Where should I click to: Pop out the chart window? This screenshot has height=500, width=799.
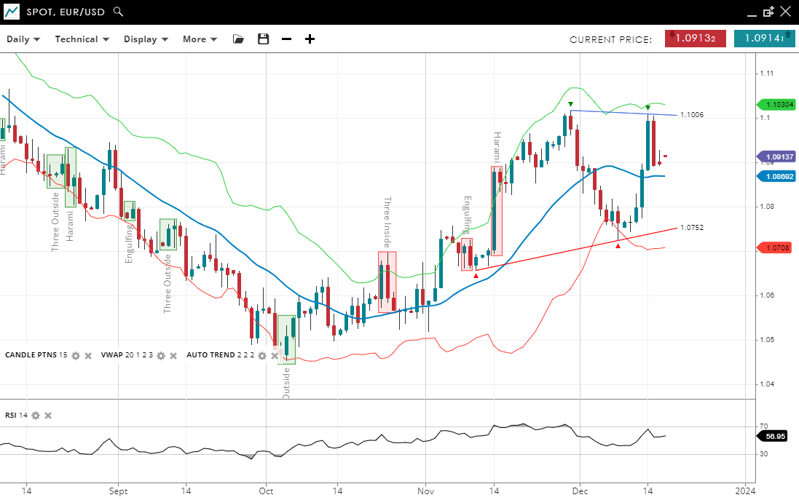(x=768, y=12)
